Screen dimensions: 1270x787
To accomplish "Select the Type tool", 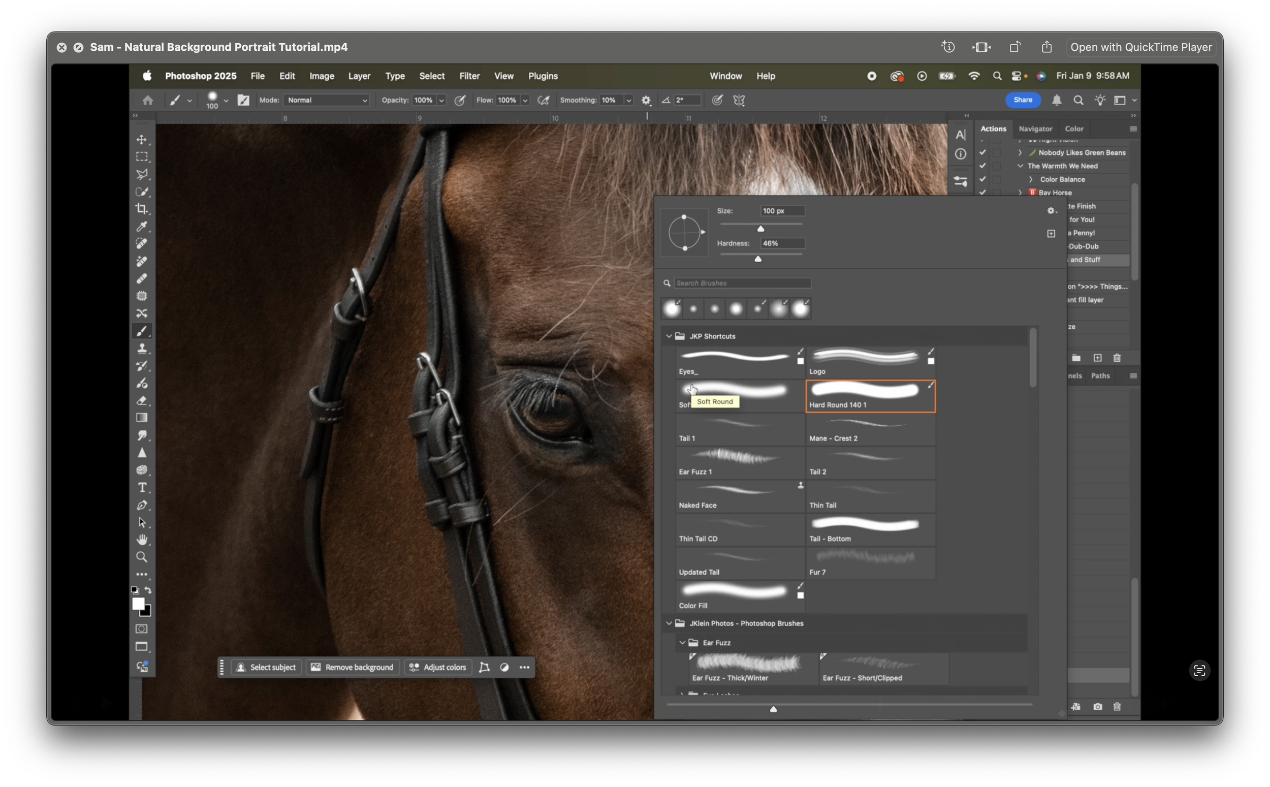I will pos(142,488).
